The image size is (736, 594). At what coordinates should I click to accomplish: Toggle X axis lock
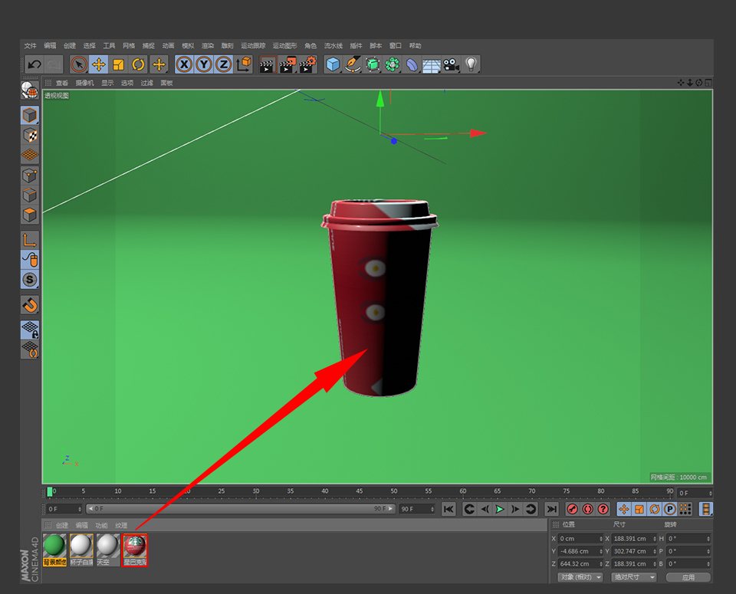click(x=184, y=65)
